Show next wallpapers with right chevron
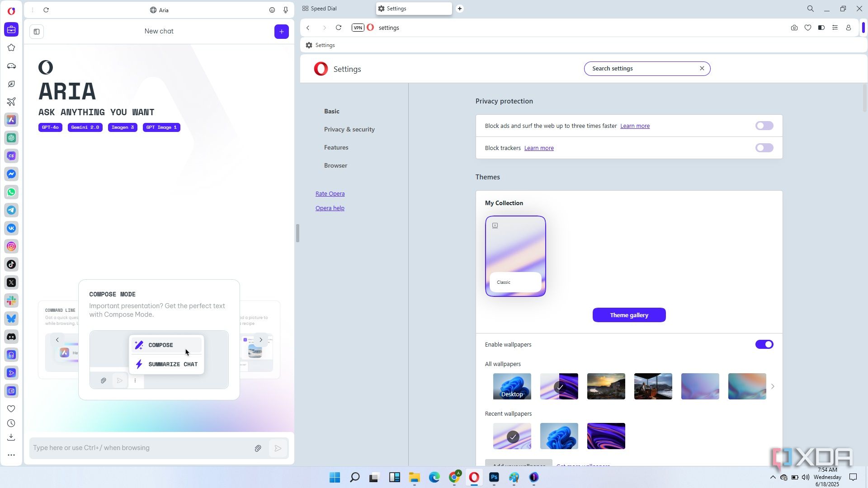The height and width of the screenshot is (488, 868). (x=773, y=386)
